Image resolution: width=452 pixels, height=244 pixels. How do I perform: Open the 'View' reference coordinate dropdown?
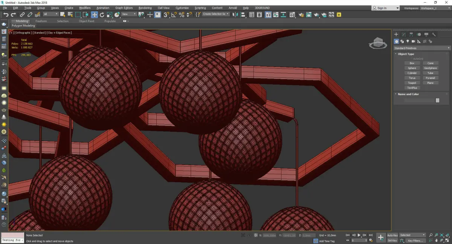pyautogui.click(x=129, y=14)
